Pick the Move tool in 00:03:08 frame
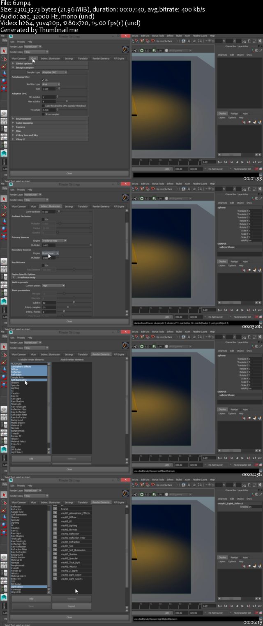 pos(4,221)
